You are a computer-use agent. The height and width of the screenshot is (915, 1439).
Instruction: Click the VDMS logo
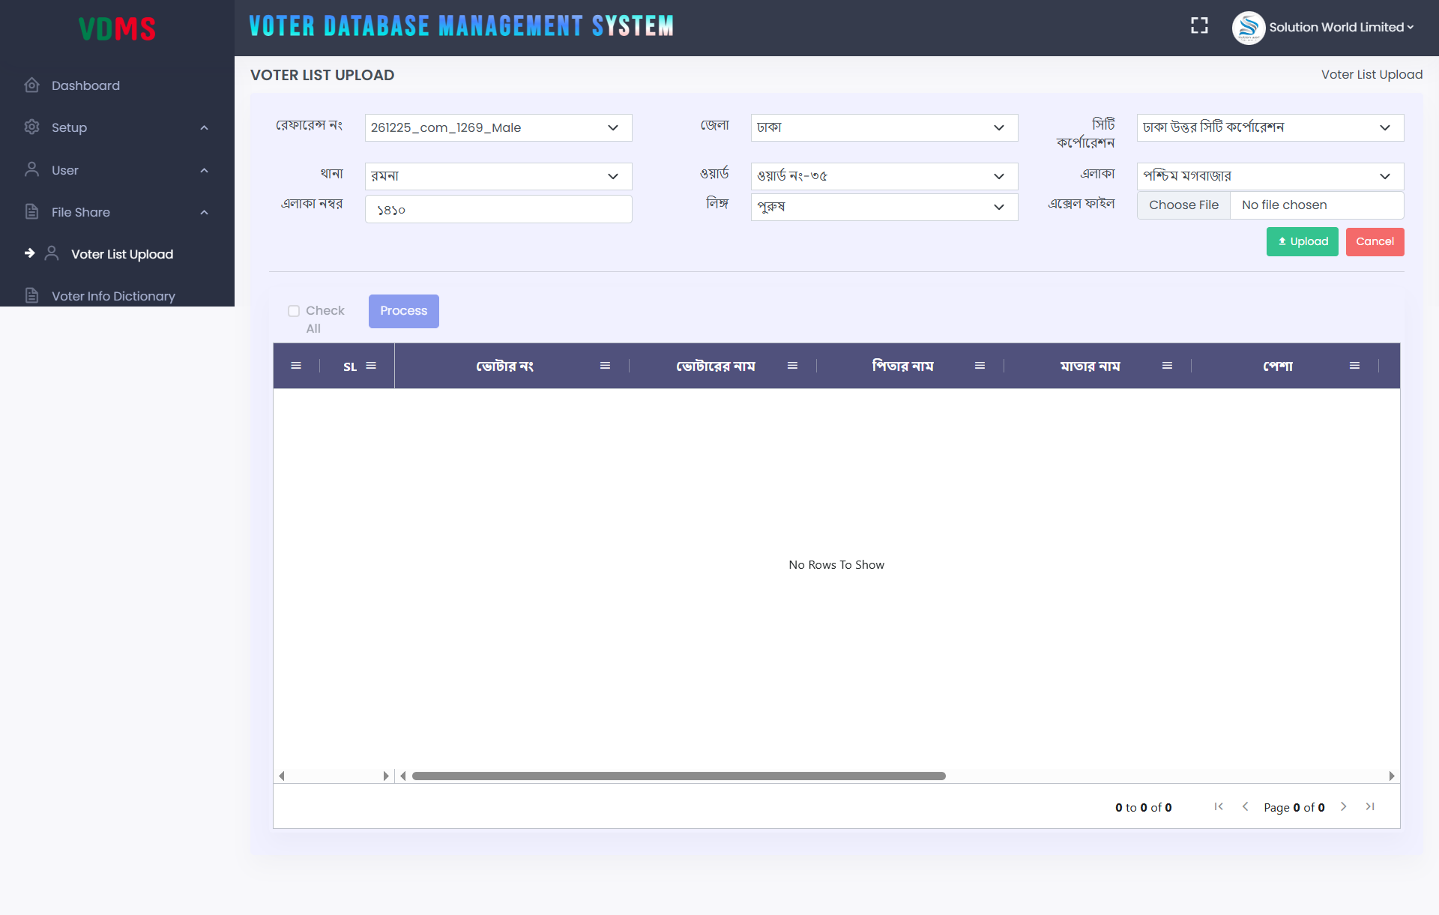(117, 28)
